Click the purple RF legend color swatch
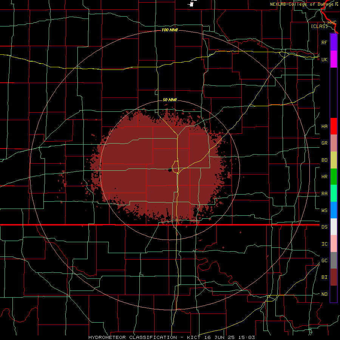This screenshot has height=340, width=340. (x=334, y=42)
